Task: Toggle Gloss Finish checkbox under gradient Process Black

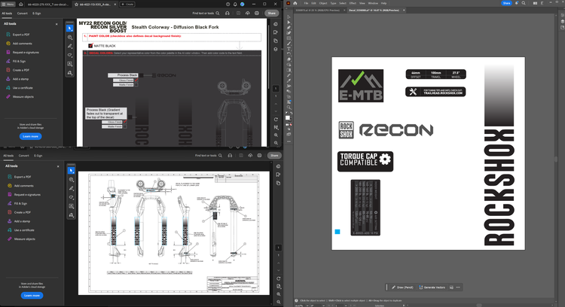Action: point(124,122)
